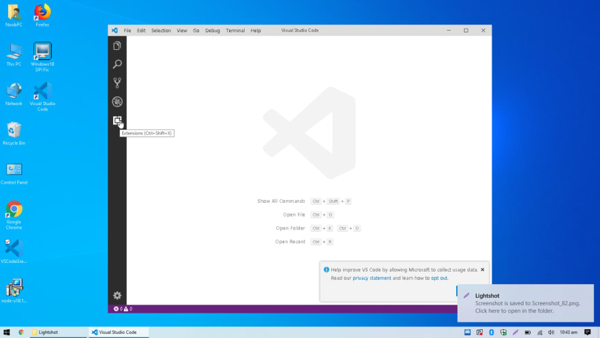Open the Go menu
Viewport: 600px width, 338px height.
(196, 30)
